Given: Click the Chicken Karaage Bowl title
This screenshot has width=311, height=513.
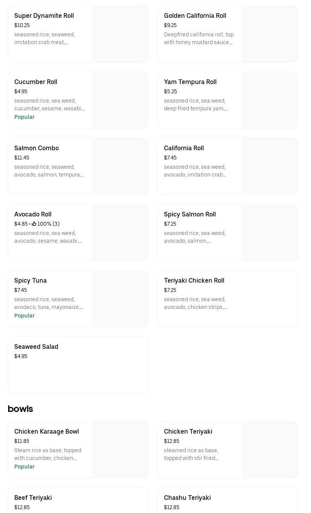Looking at the screenshot, I should 46,432.
